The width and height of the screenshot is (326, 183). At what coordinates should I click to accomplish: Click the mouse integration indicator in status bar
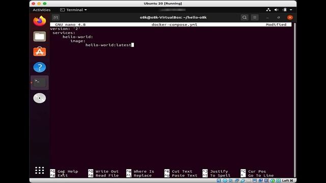click(x=273, y=180)
